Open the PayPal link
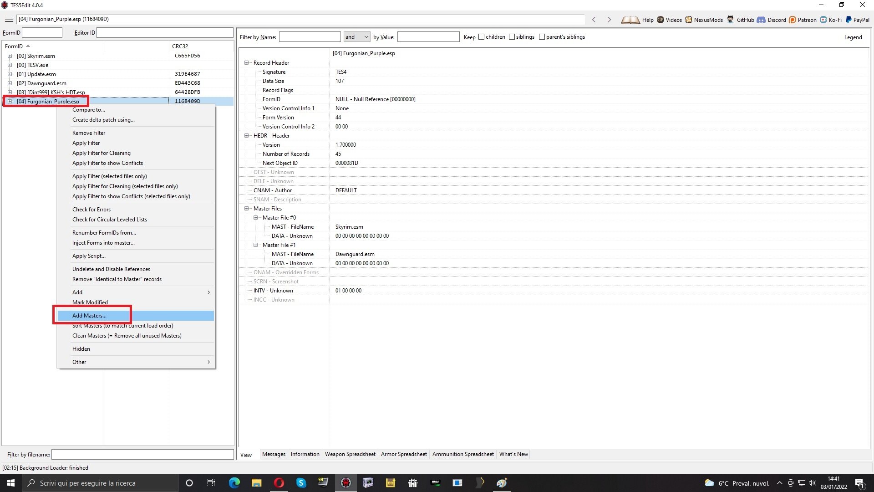Viewport: 874px width, 492px height. point(857,20)
